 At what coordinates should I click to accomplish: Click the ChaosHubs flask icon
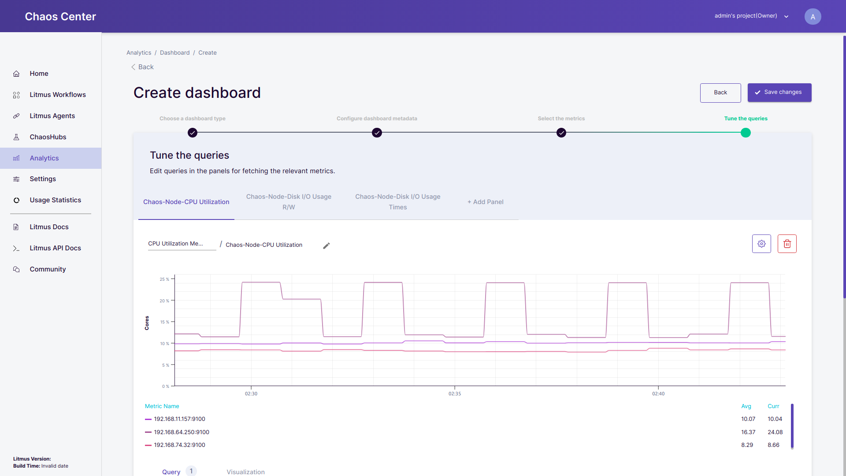tap(16, 137)
